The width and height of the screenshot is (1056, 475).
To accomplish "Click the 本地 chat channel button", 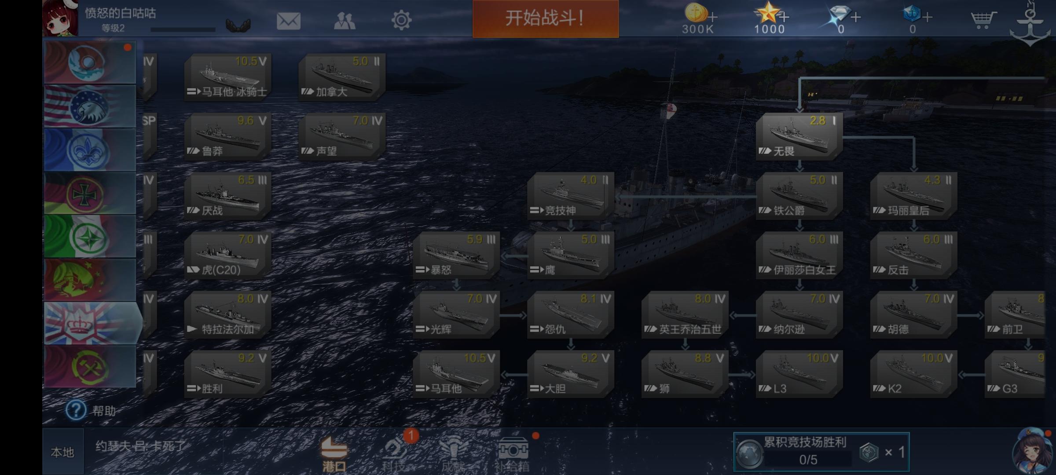I will tap(62, 452).
